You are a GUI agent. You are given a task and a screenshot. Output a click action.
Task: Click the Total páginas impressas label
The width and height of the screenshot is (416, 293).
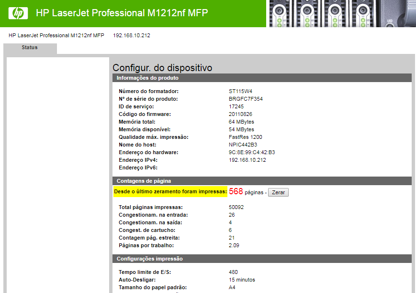click(x=151, y=207)
